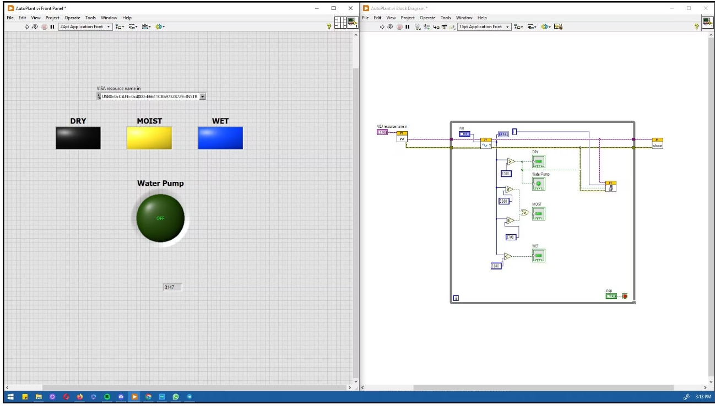
Task: Click Abort Execution in Front Panel toolbar
Action: pos(44,26)
